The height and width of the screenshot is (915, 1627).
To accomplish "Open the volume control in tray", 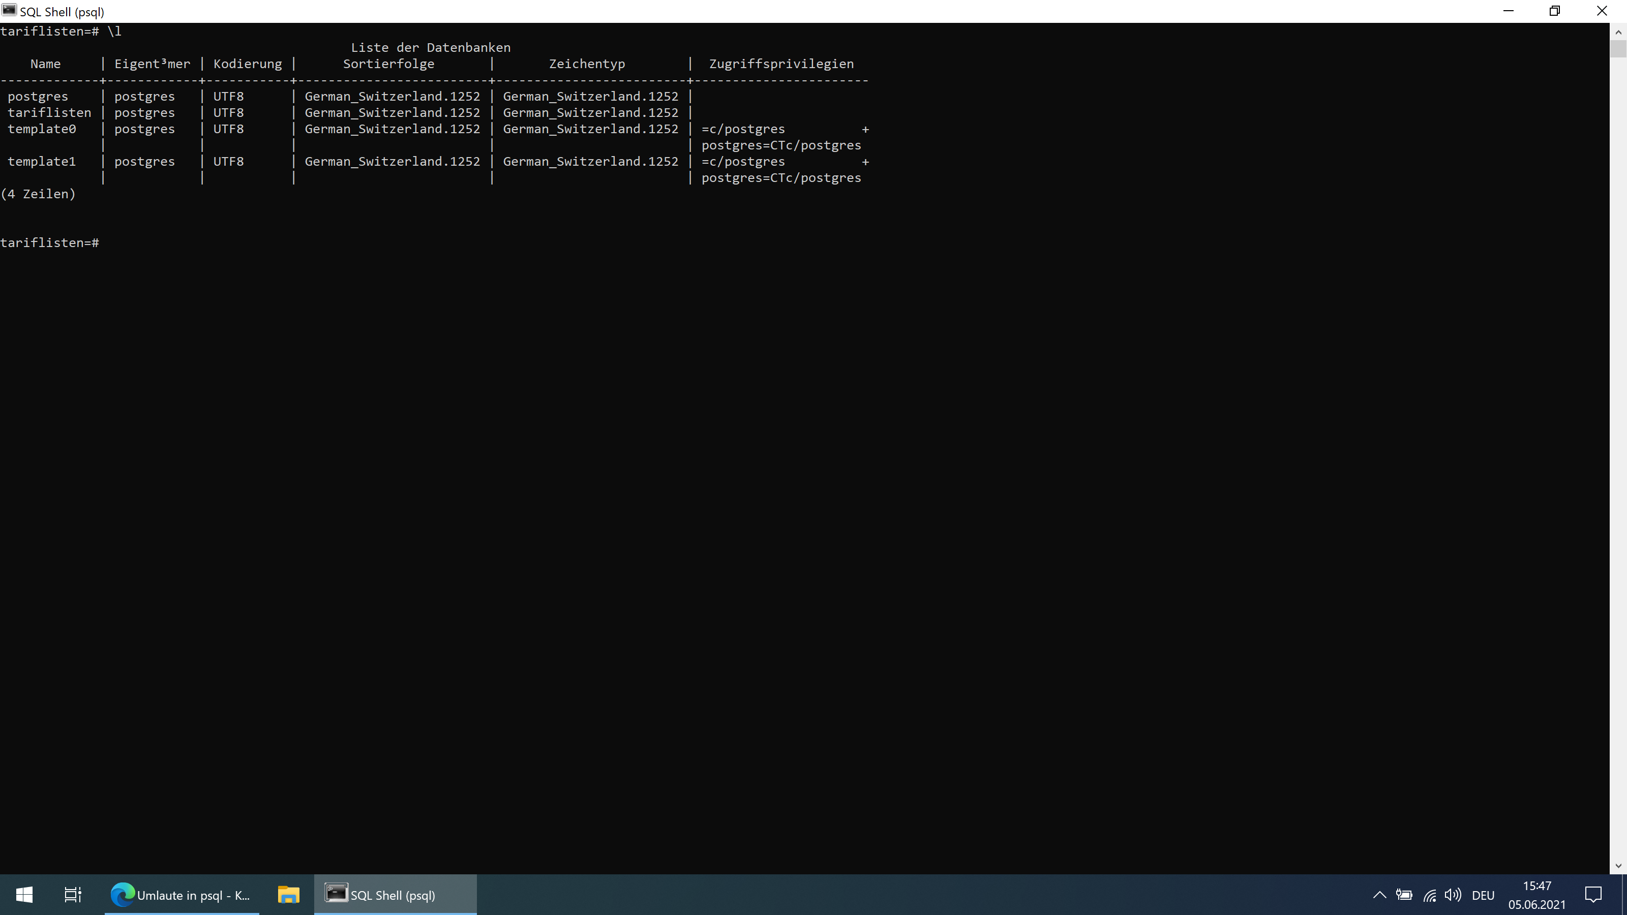I will click(x=1453, y=895).
